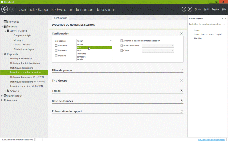Select Jour in the dropdown list
228x142 pixels.
pos(94,47)
